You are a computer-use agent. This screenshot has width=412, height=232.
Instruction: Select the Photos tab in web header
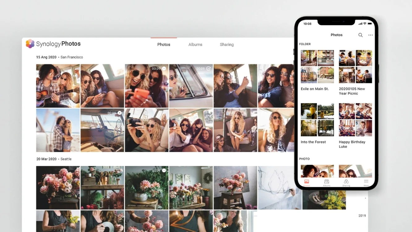coord(164,45)
